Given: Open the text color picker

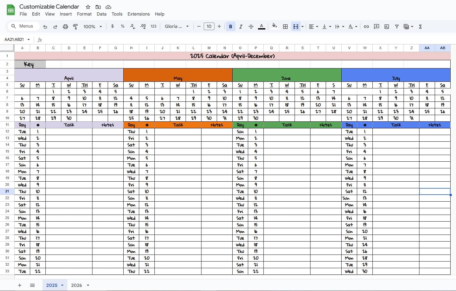Looking at the screenshot, I should click(x=262, y=27).
